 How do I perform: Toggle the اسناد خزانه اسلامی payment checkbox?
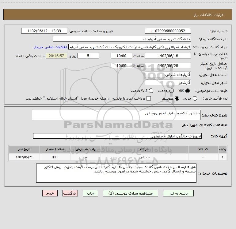pyautogui.click(x=149, y=98)
